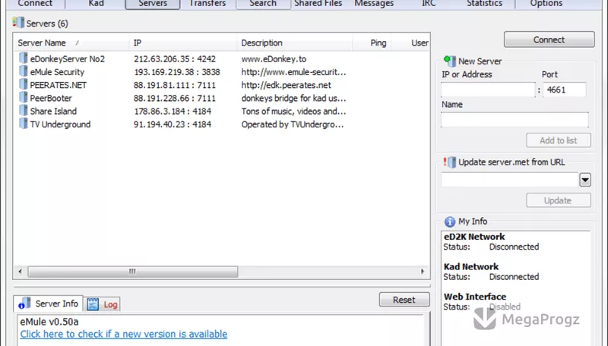
Task: Select the PeerBooter server row
Action: pyautogui.click(x=221, y=99)
